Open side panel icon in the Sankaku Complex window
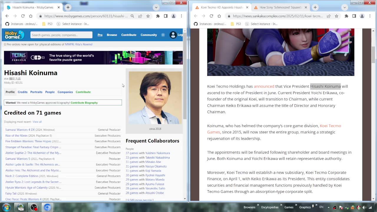The height and width of the screenshot is (212, 377). [354, 16]
